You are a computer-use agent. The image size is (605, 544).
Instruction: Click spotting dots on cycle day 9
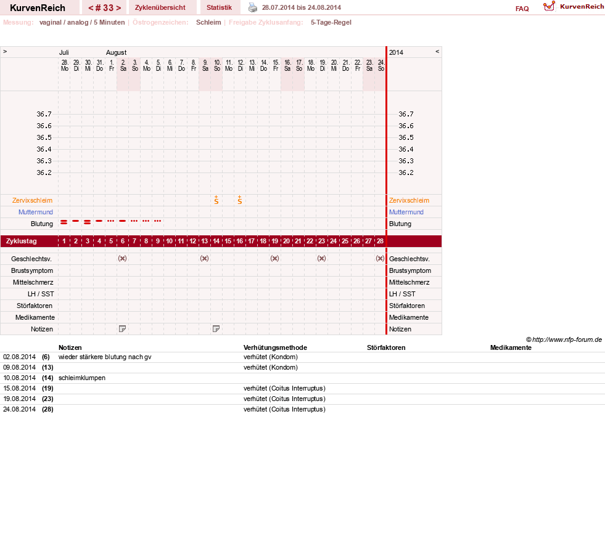(157, 221)
